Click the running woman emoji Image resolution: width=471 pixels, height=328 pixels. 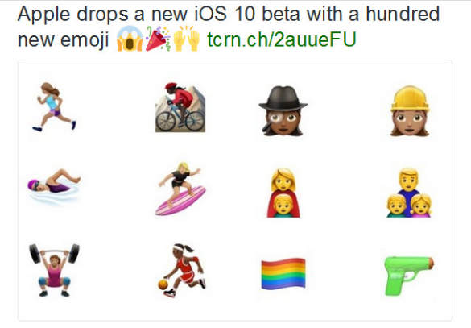pyautogui.click(x=55, y=107)
